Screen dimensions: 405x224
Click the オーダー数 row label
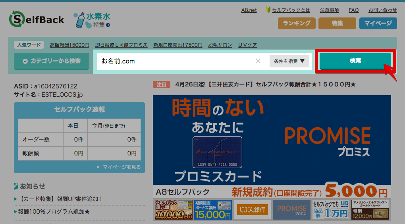pos(36,140)
